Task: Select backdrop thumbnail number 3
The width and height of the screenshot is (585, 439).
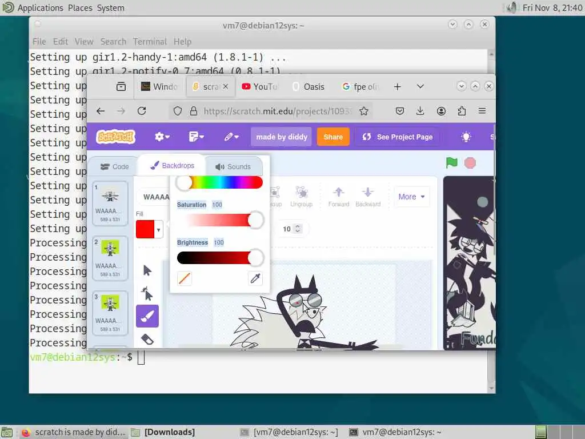Action: (110, 313)
